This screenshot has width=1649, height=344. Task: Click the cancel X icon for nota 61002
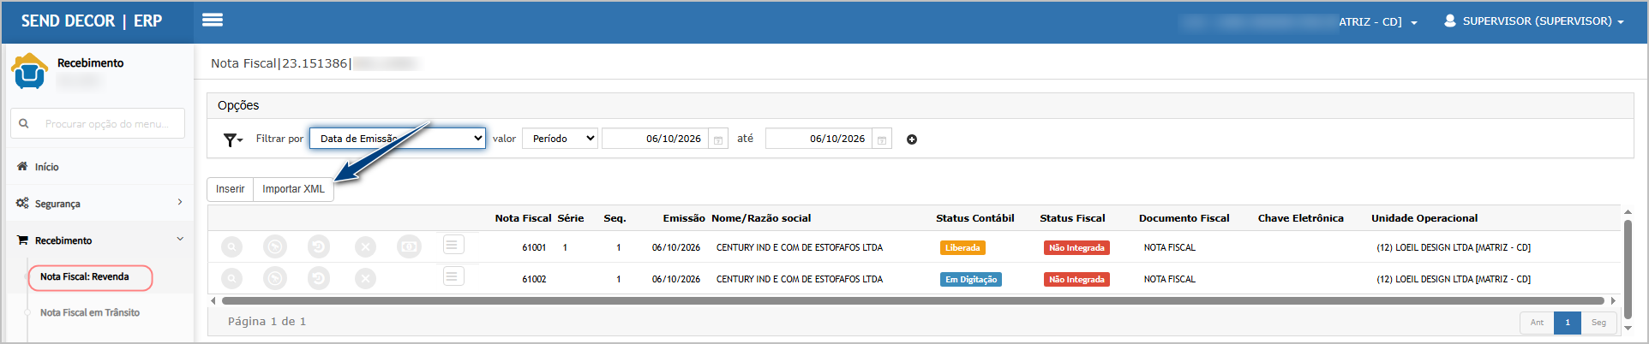[365, 279]
